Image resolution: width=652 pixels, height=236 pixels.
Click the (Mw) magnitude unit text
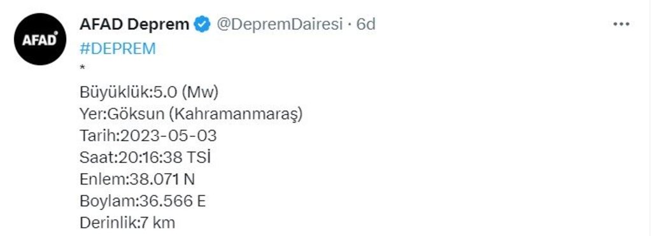(x=200, y=93)
